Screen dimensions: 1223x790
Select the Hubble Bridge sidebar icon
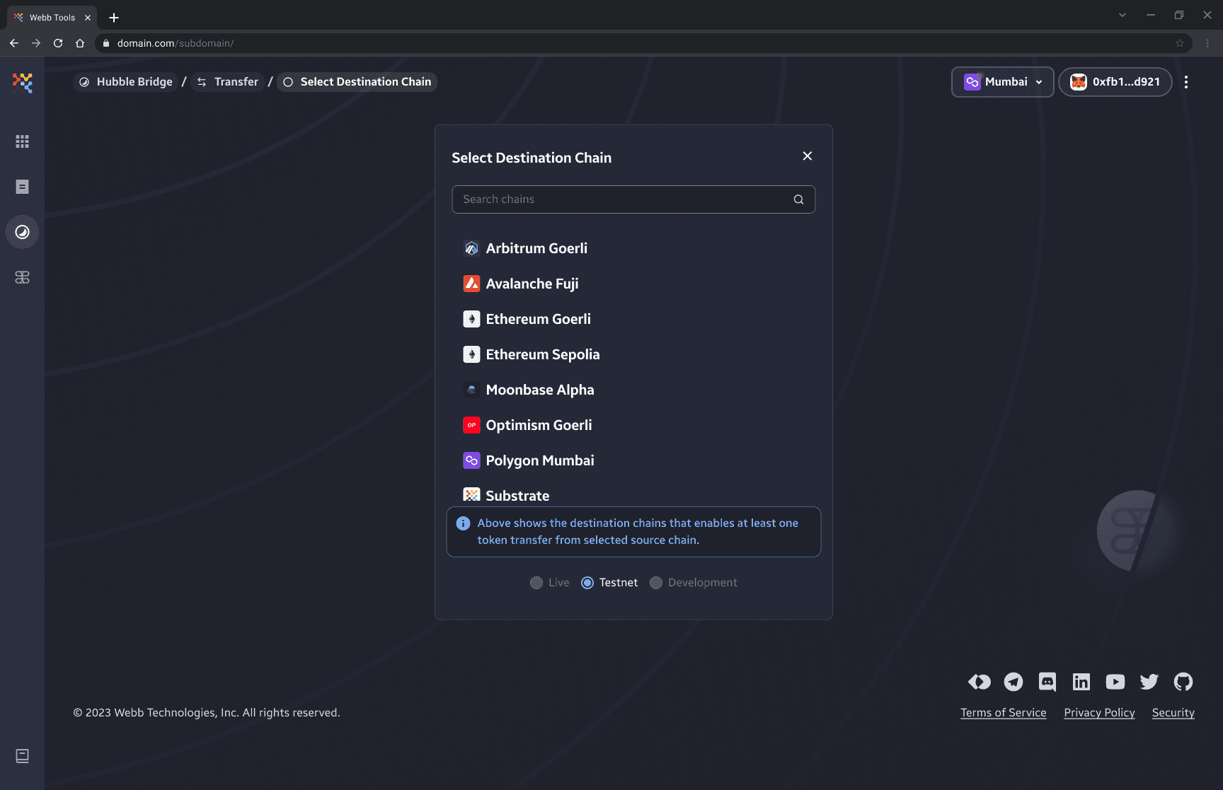pos(23,232)
